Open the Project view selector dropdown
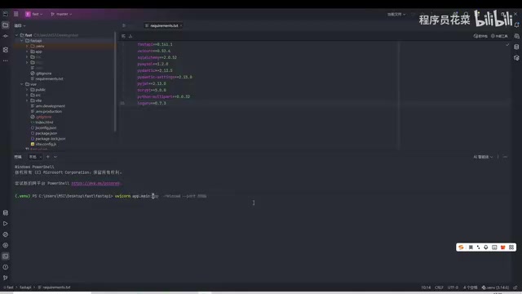 [20, 25]
